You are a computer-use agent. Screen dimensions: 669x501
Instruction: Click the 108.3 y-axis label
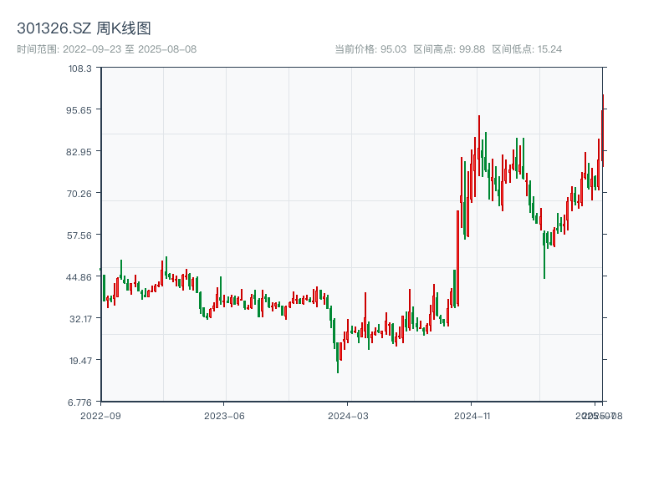[81, 68]
